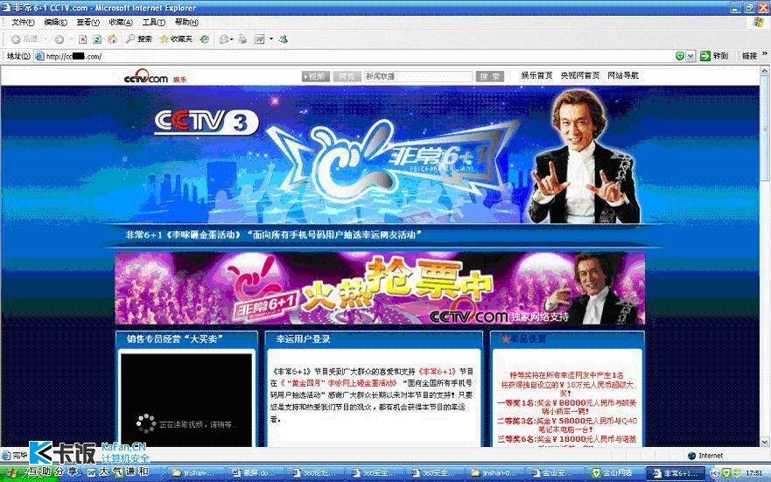Open the 网站导航 link
Image resolution: width=771 pixels, height=482 pixels.
click(623, 75)
